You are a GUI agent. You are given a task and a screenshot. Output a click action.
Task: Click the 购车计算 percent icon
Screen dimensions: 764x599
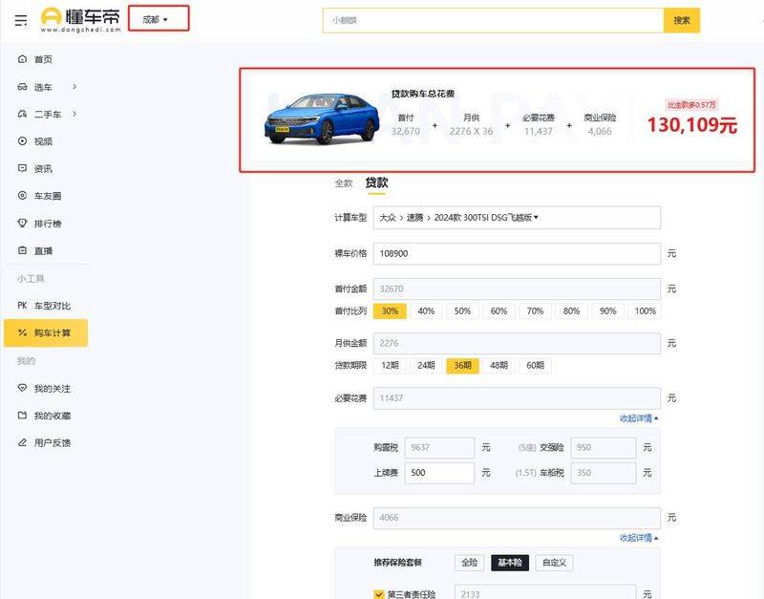coord(22,332)
